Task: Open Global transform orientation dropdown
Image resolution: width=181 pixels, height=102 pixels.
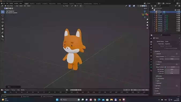Action: click(x=67, y=6)
